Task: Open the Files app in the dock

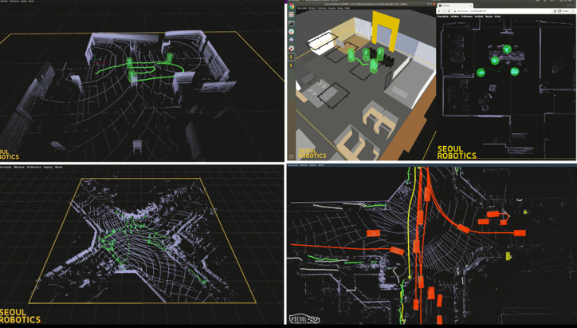Action: click(x=291, y=14)
